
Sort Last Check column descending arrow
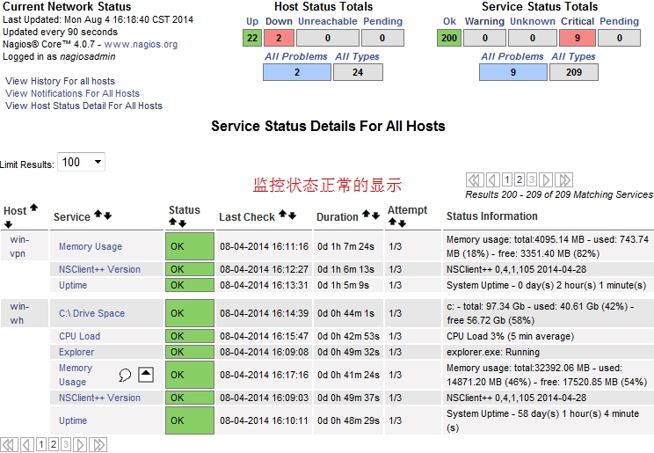coord(293,216)
